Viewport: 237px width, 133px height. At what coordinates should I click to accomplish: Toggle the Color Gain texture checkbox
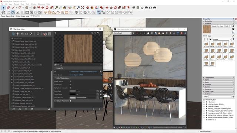coord(101,91)
